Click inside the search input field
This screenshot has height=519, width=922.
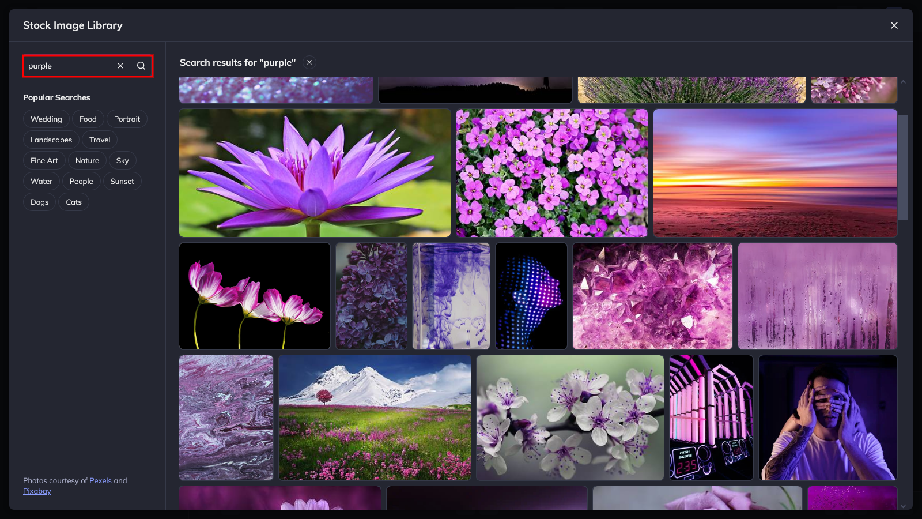(69, 66)
